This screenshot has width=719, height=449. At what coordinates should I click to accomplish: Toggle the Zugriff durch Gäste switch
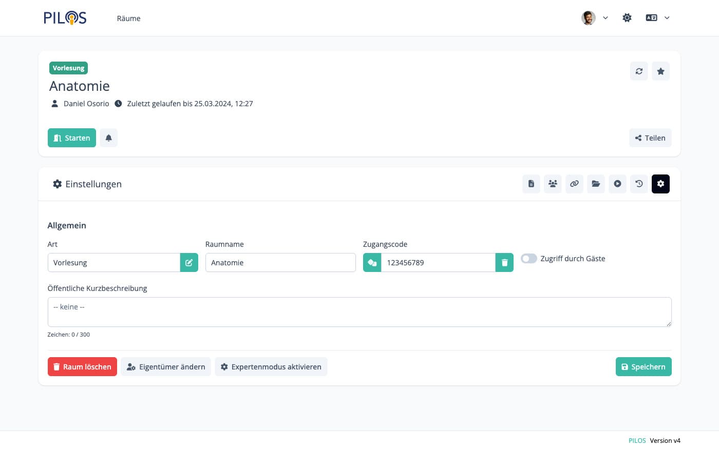[528, 259]
